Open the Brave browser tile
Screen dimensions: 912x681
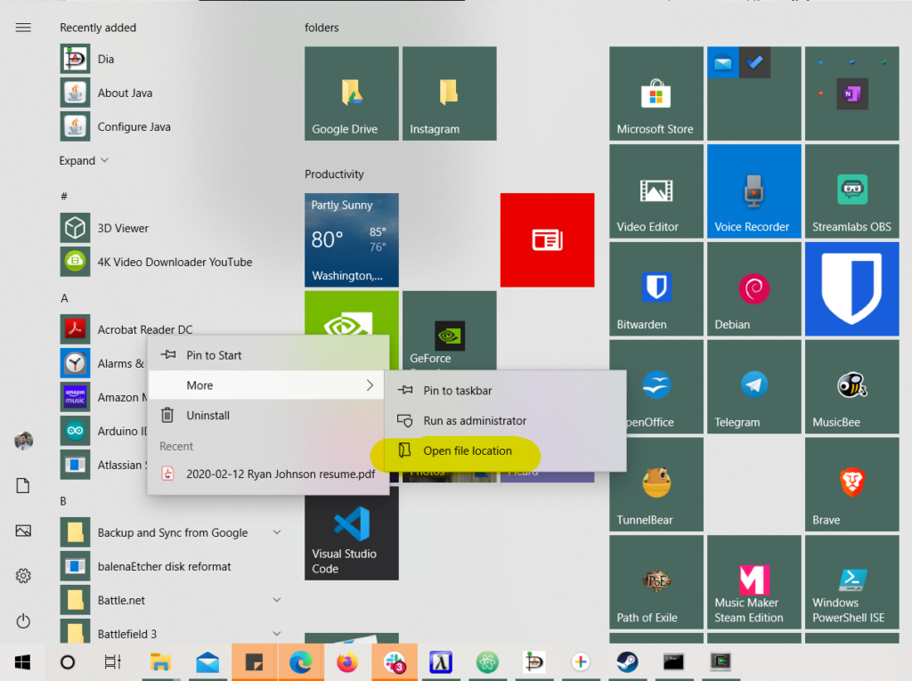point(851,485)
